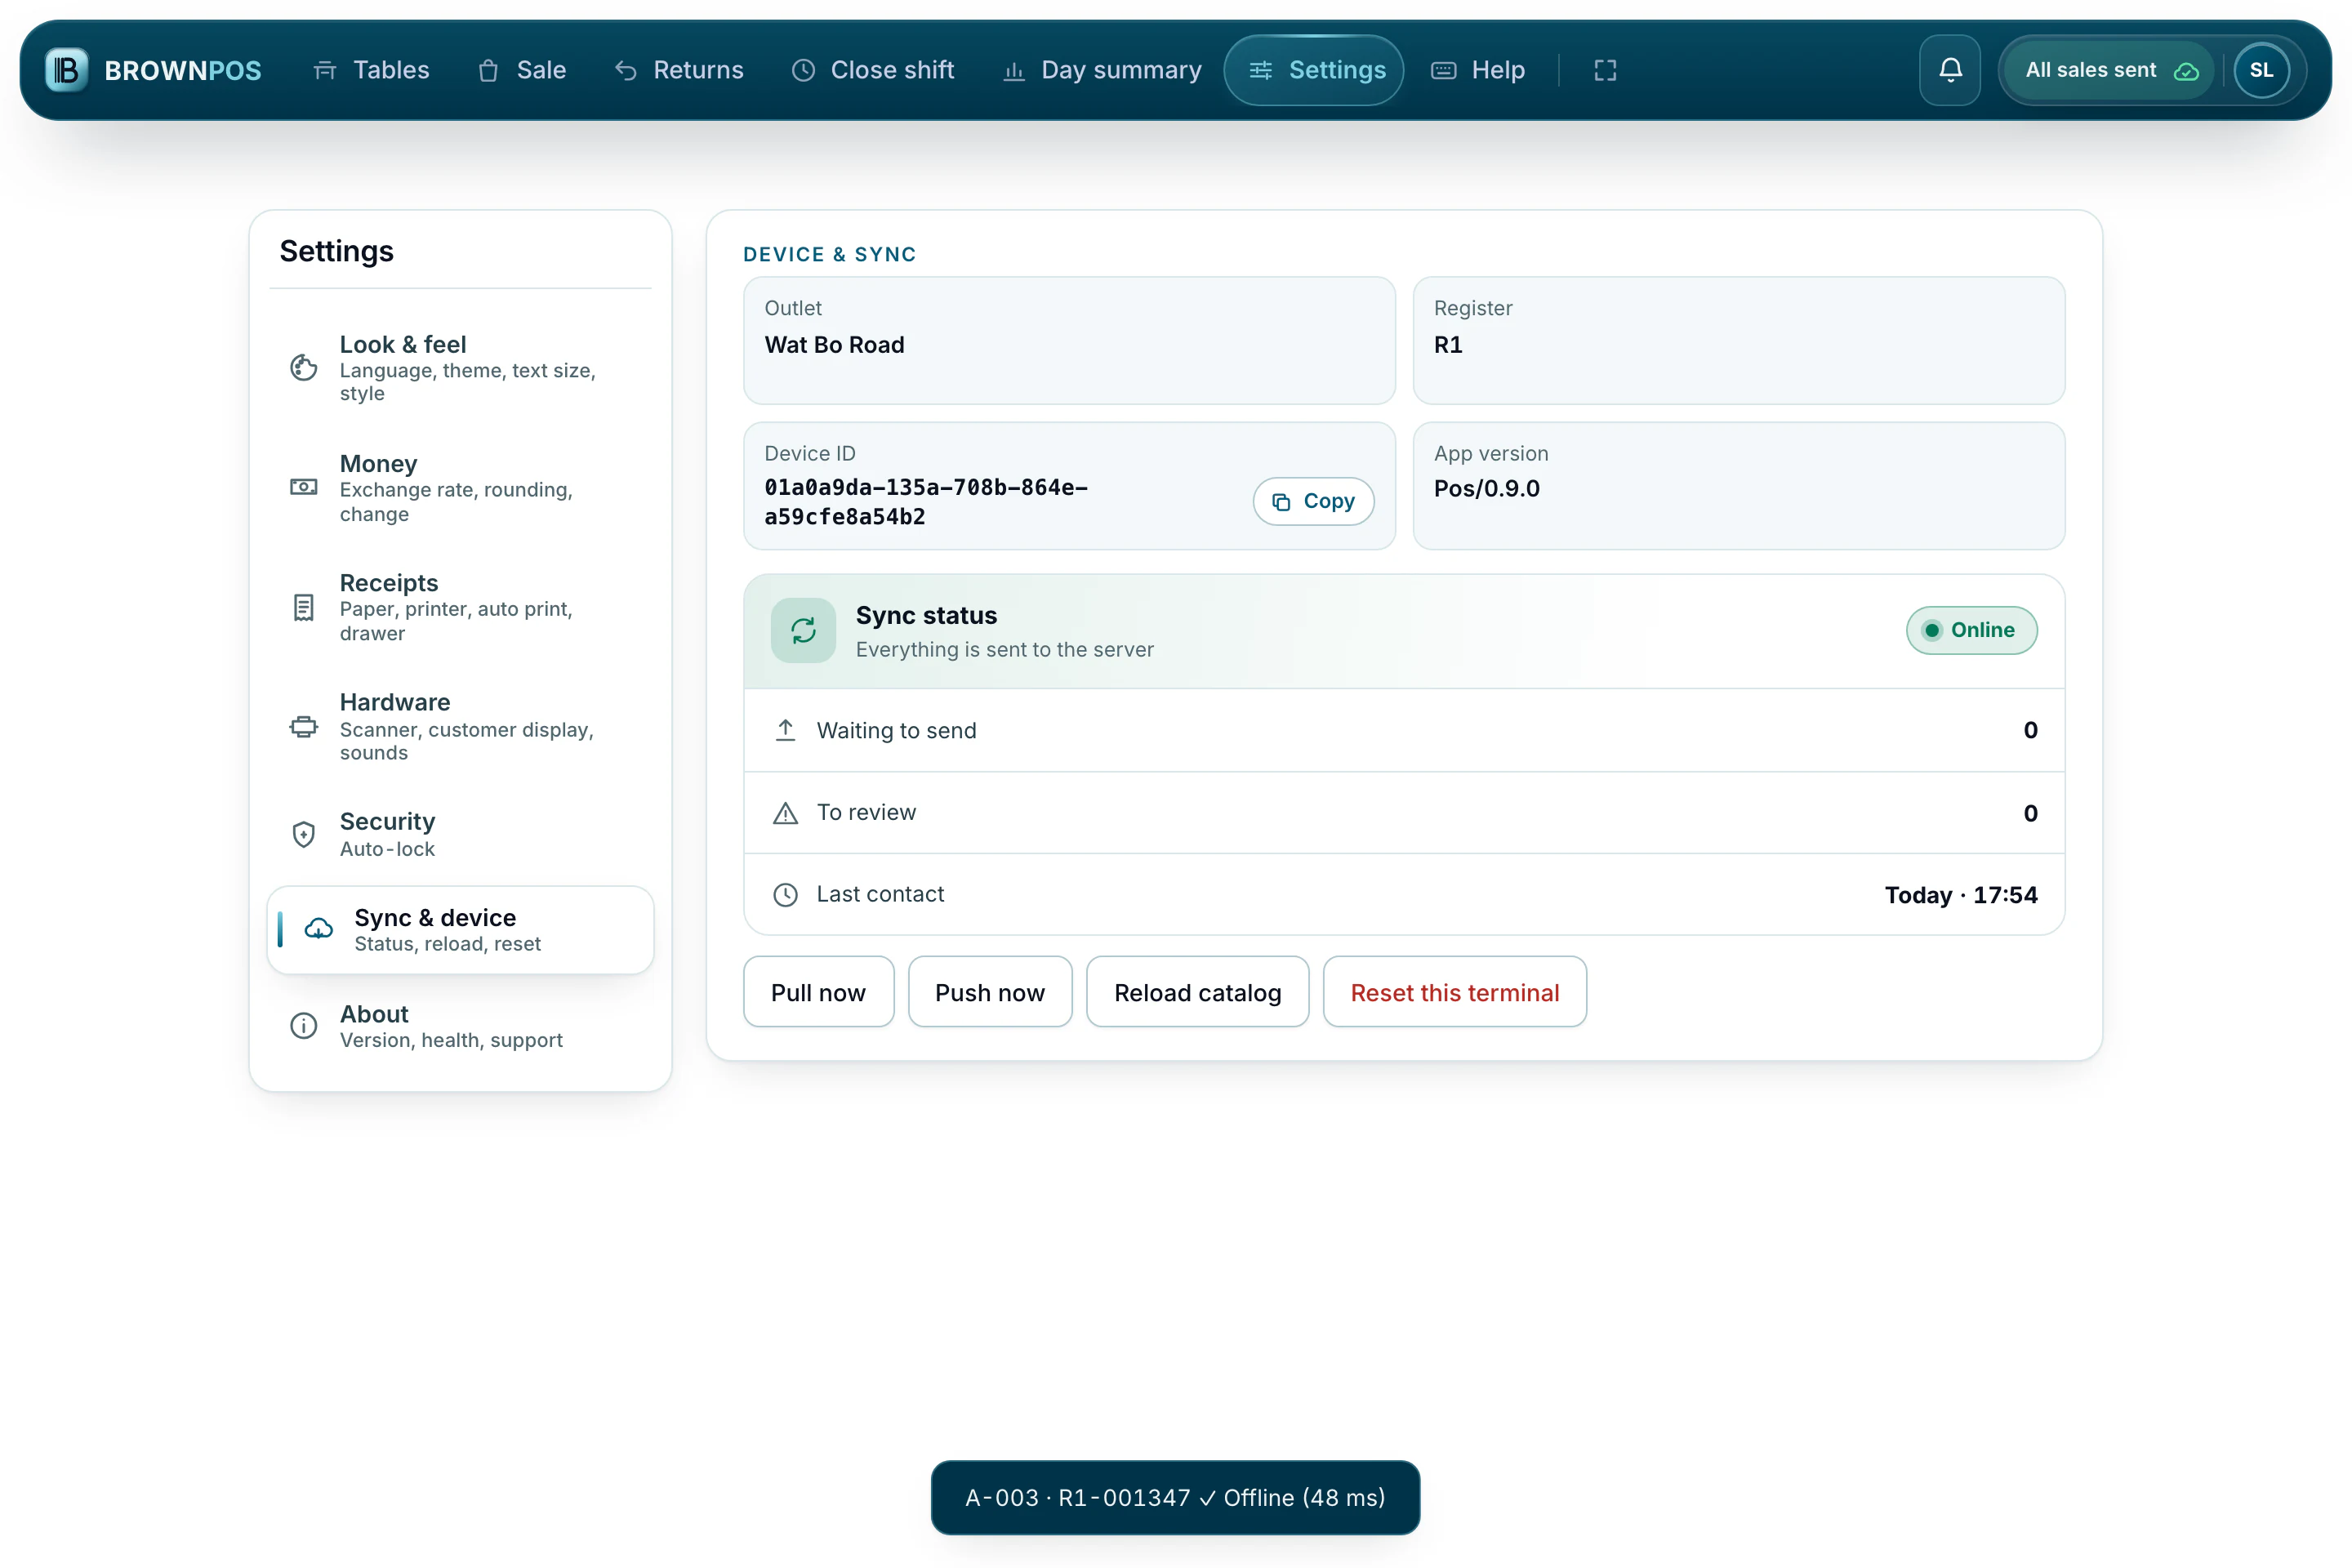This screenshot has height=1568, width=2352.
Task: Open the Returns page
Action: pyautogui.click(x=679, y=70)
